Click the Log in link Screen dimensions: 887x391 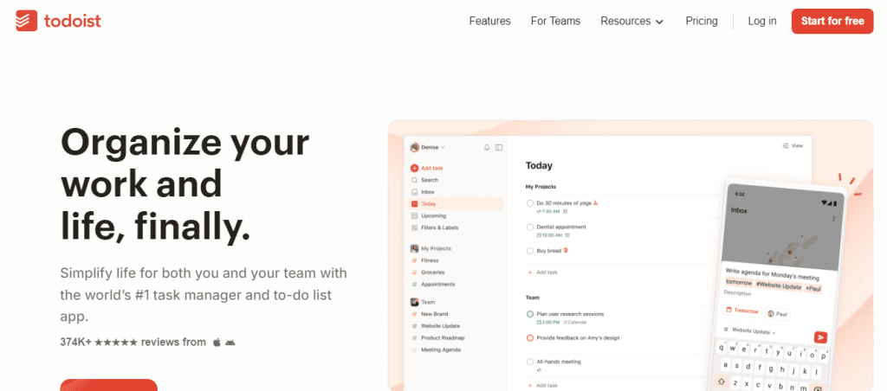(762, 21)
